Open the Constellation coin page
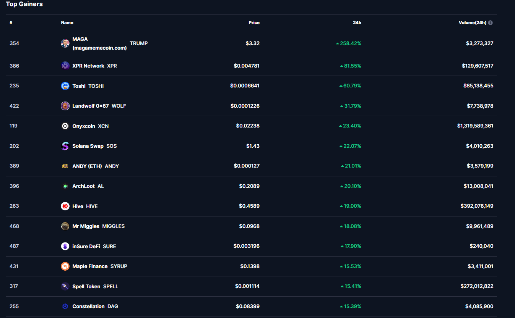The height and width of the screenshot is (318, 515). (x=88, y=306)
